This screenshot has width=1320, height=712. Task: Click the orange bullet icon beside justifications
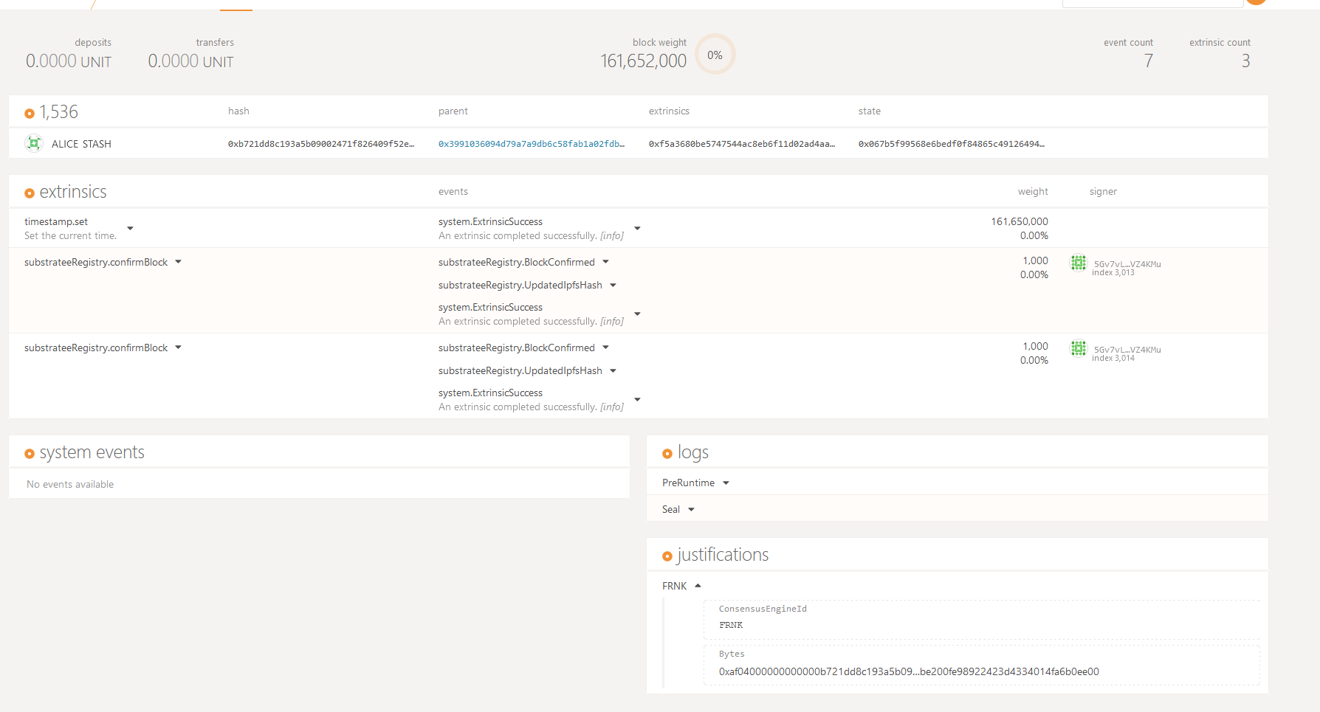click(668, 556)
